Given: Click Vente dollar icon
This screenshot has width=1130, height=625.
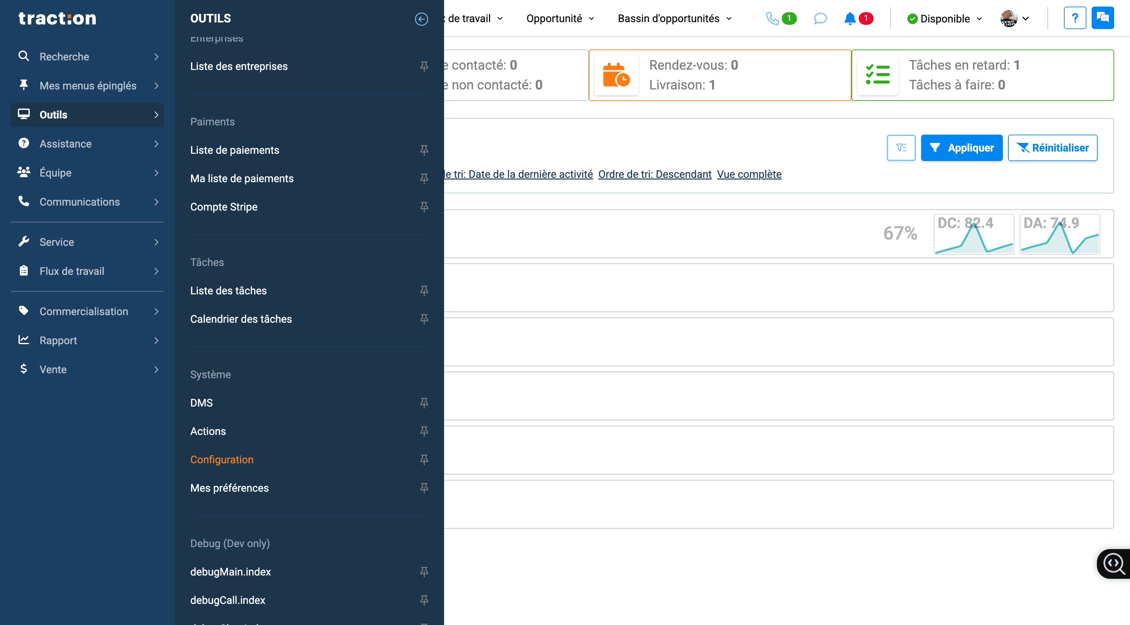Looking at the screenshot, I should pyautogui.click(x=24, y=369).
